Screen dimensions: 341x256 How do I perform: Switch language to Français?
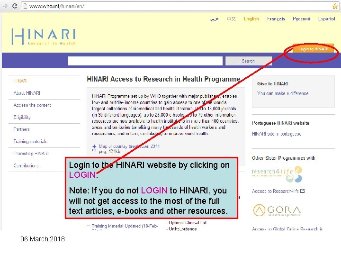click(276, 18)
